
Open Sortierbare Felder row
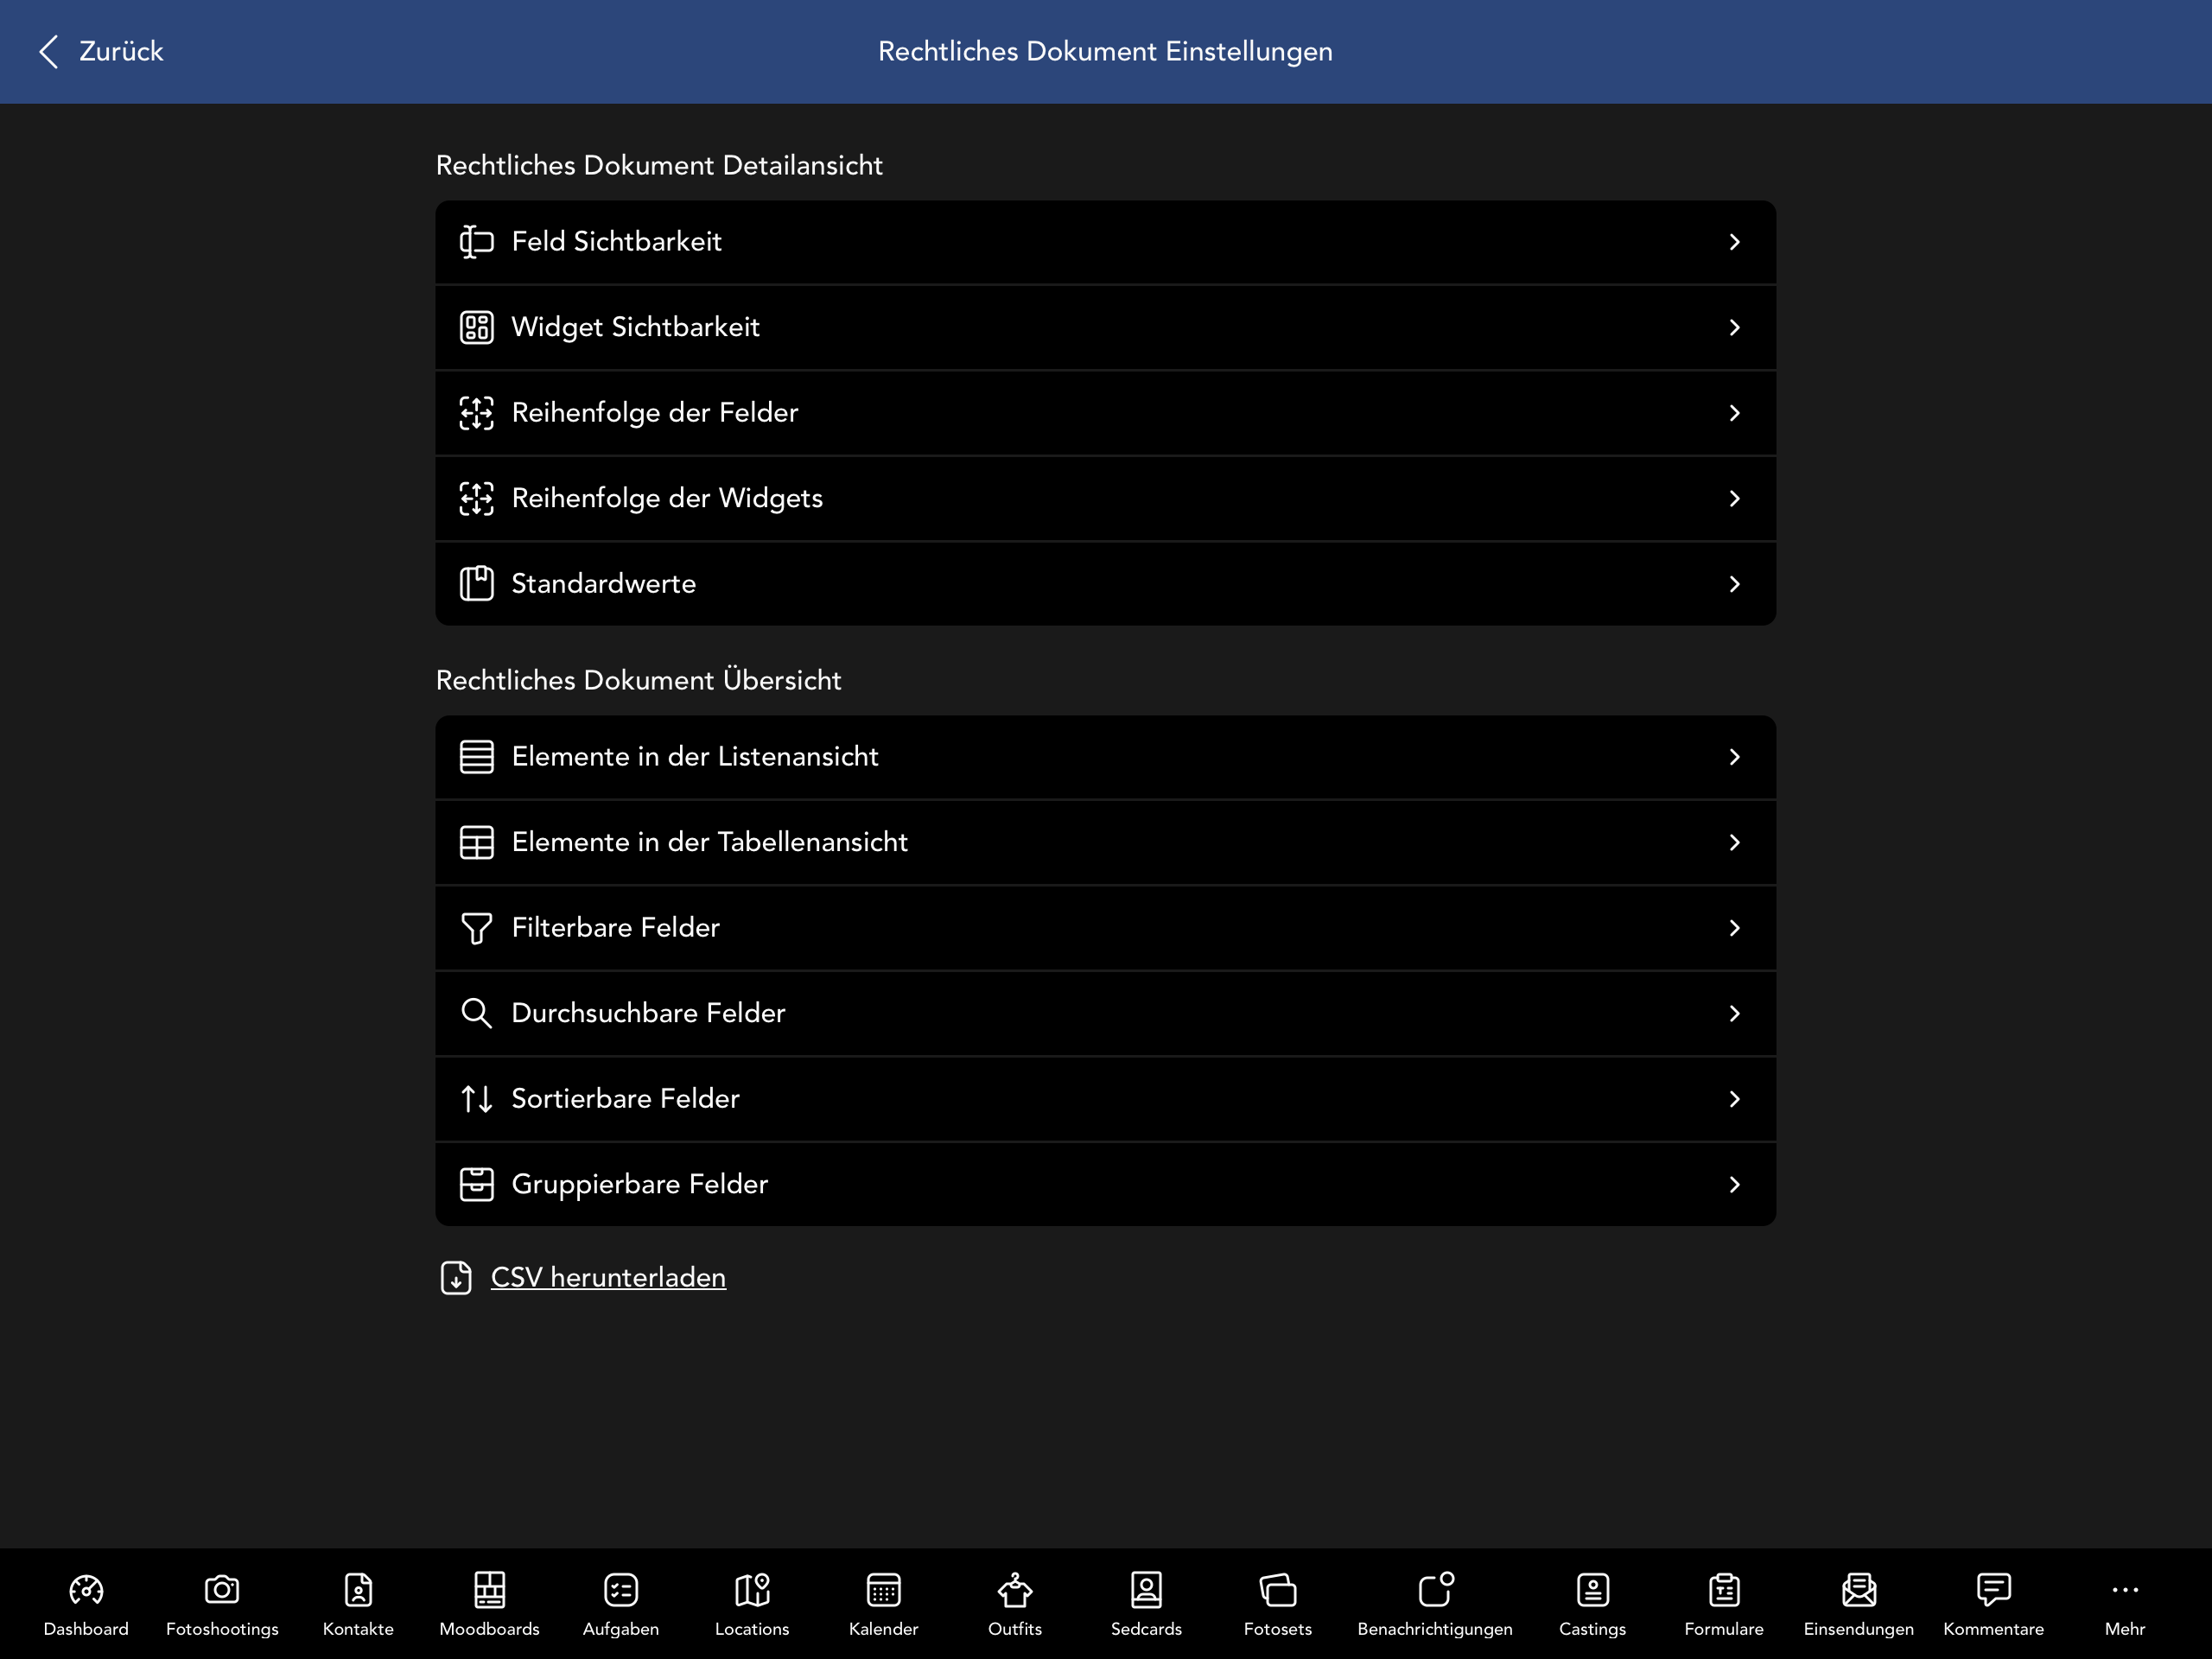(1106, 1098)
